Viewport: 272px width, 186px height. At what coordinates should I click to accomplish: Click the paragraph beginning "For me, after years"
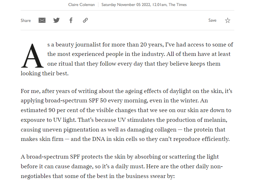click(126, 115)
